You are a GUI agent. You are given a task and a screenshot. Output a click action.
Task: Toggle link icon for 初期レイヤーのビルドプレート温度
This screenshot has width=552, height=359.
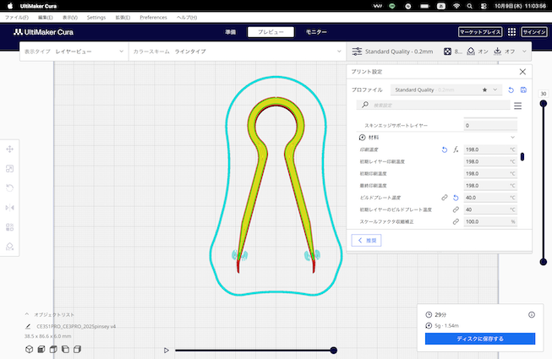(456, 209)
